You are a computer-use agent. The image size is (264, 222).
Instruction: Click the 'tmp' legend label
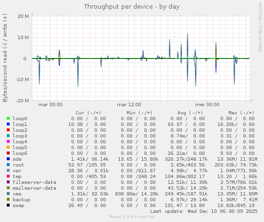coord(17,177)
